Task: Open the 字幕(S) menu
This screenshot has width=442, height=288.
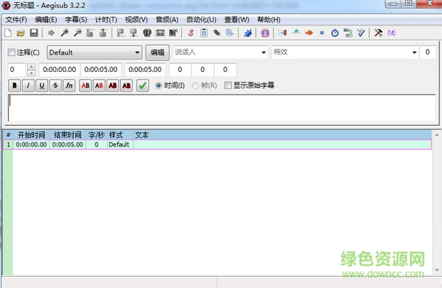Action: [x=76, y=19]
